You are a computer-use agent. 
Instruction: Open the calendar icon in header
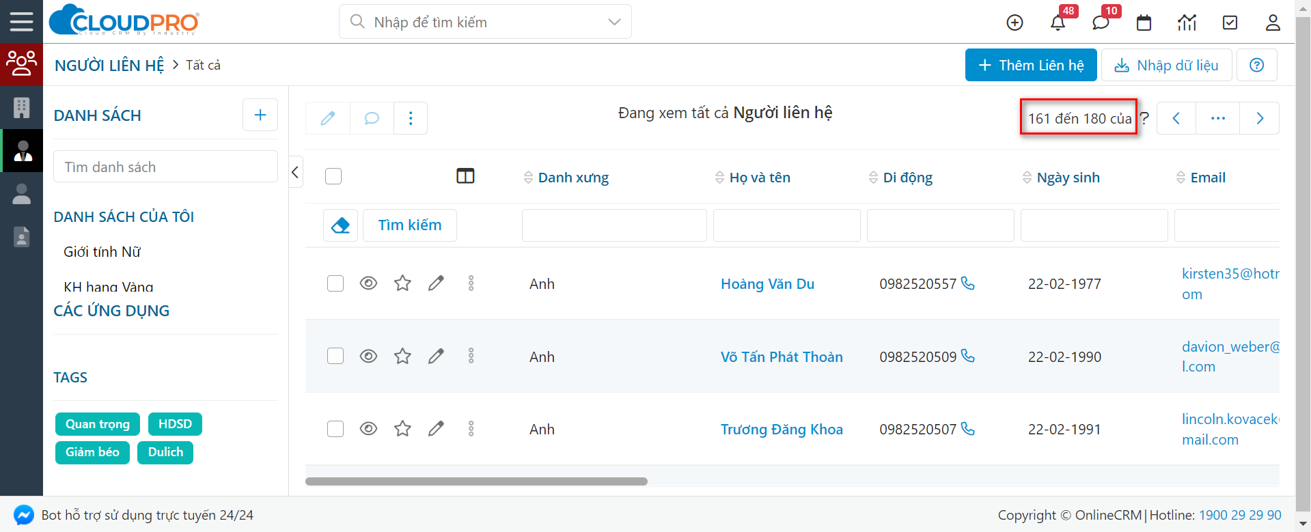pyautogui.click(x=1144, y=23)
